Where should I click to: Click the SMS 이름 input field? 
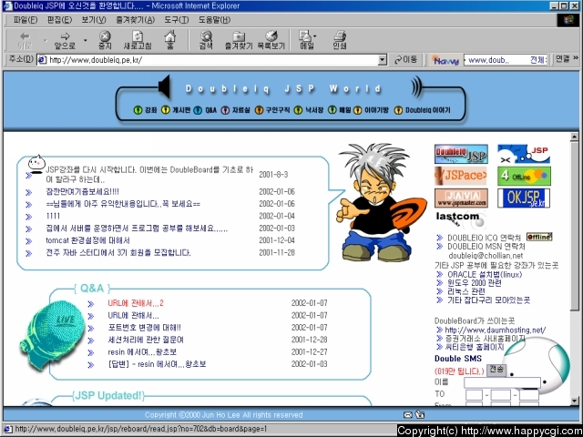tap(502, 382)
